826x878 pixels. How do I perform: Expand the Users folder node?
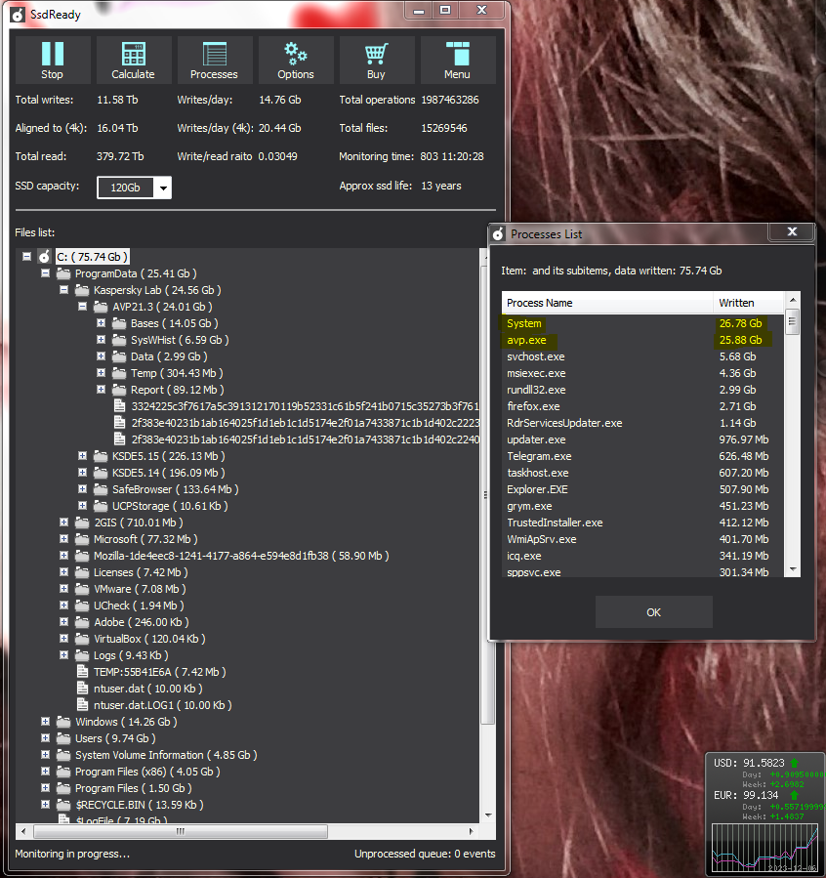tap(46, 738)
